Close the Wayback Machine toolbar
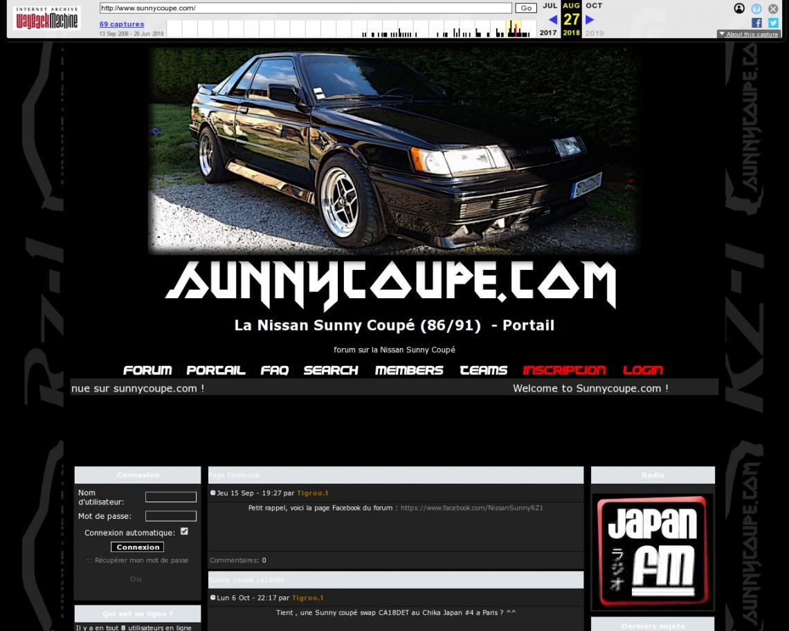The width and height of the screenshot is (789, 631). tap(773, 8)
